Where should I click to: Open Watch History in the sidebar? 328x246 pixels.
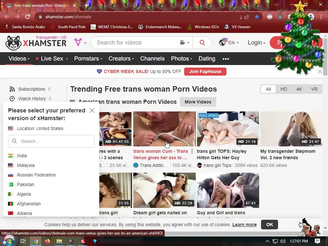(30, 99)
